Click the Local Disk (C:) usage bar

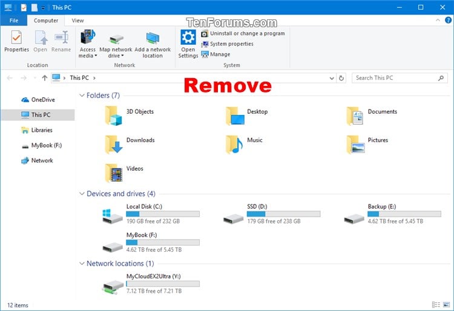tap(163, 214)
